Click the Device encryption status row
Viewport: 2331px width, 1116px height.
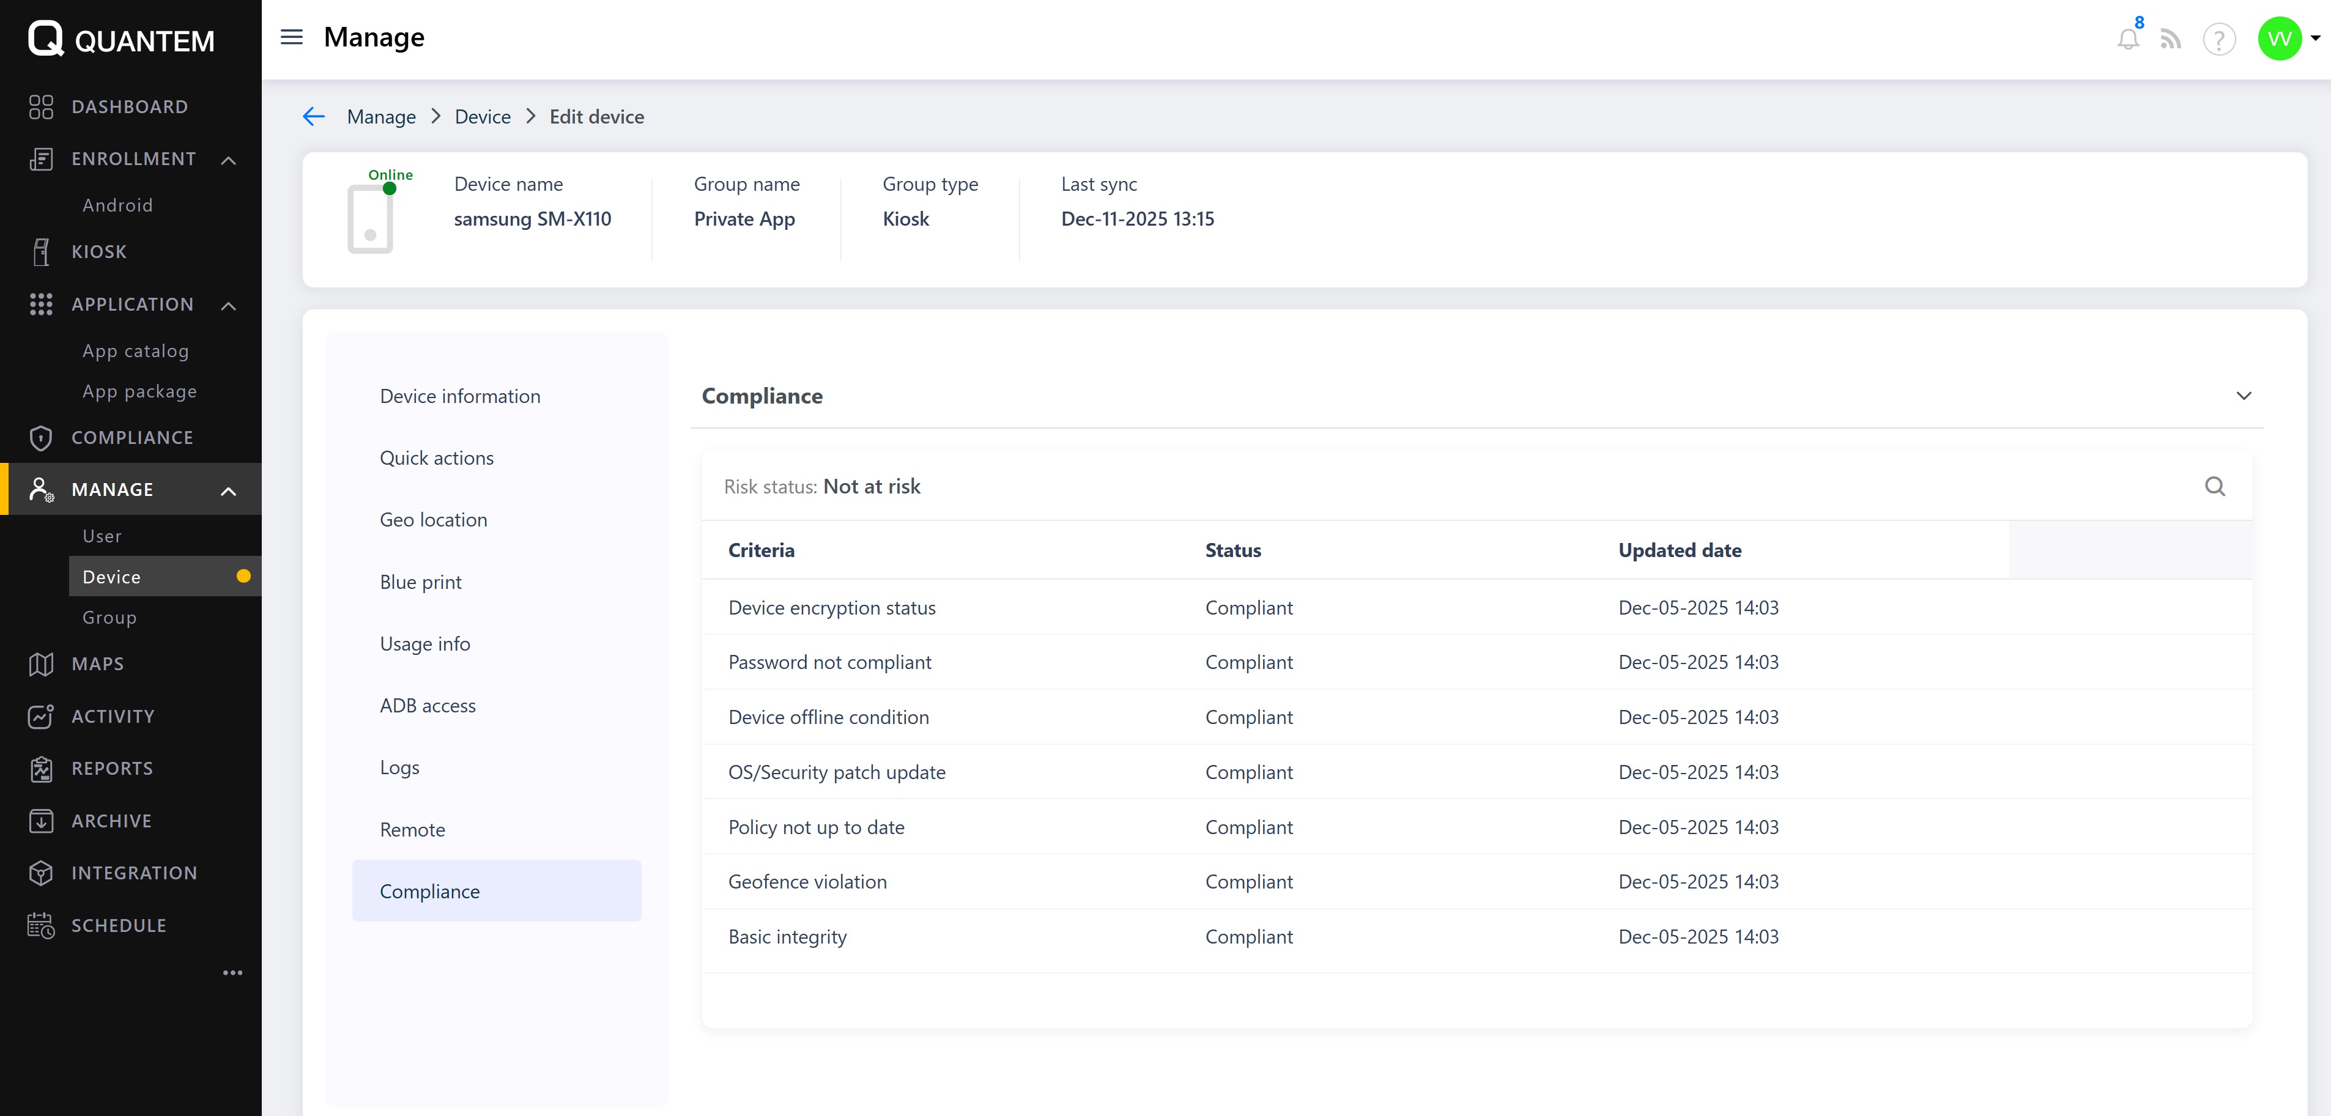(x=832, y=608)
